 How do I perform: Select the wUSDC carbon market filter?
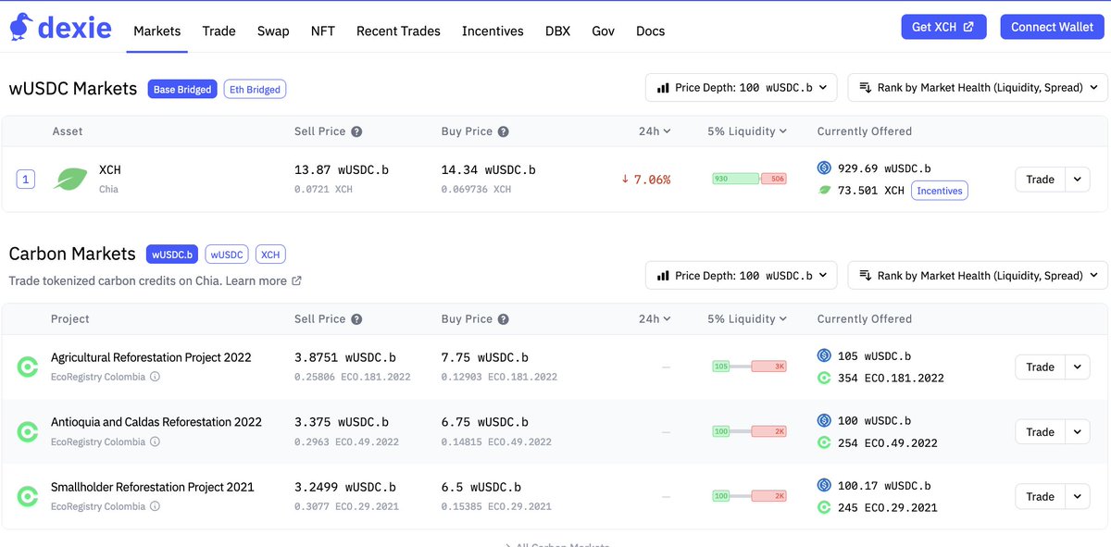pyautogui.click(x=227, y=254)
